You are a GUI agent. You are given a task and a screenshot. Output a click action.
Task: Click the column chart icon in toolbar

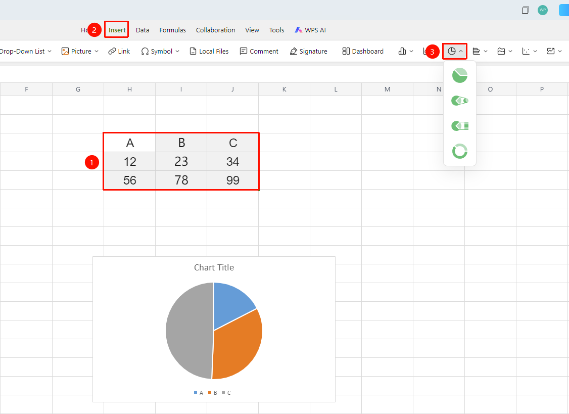pyautogui.click(x=402, y=51)
